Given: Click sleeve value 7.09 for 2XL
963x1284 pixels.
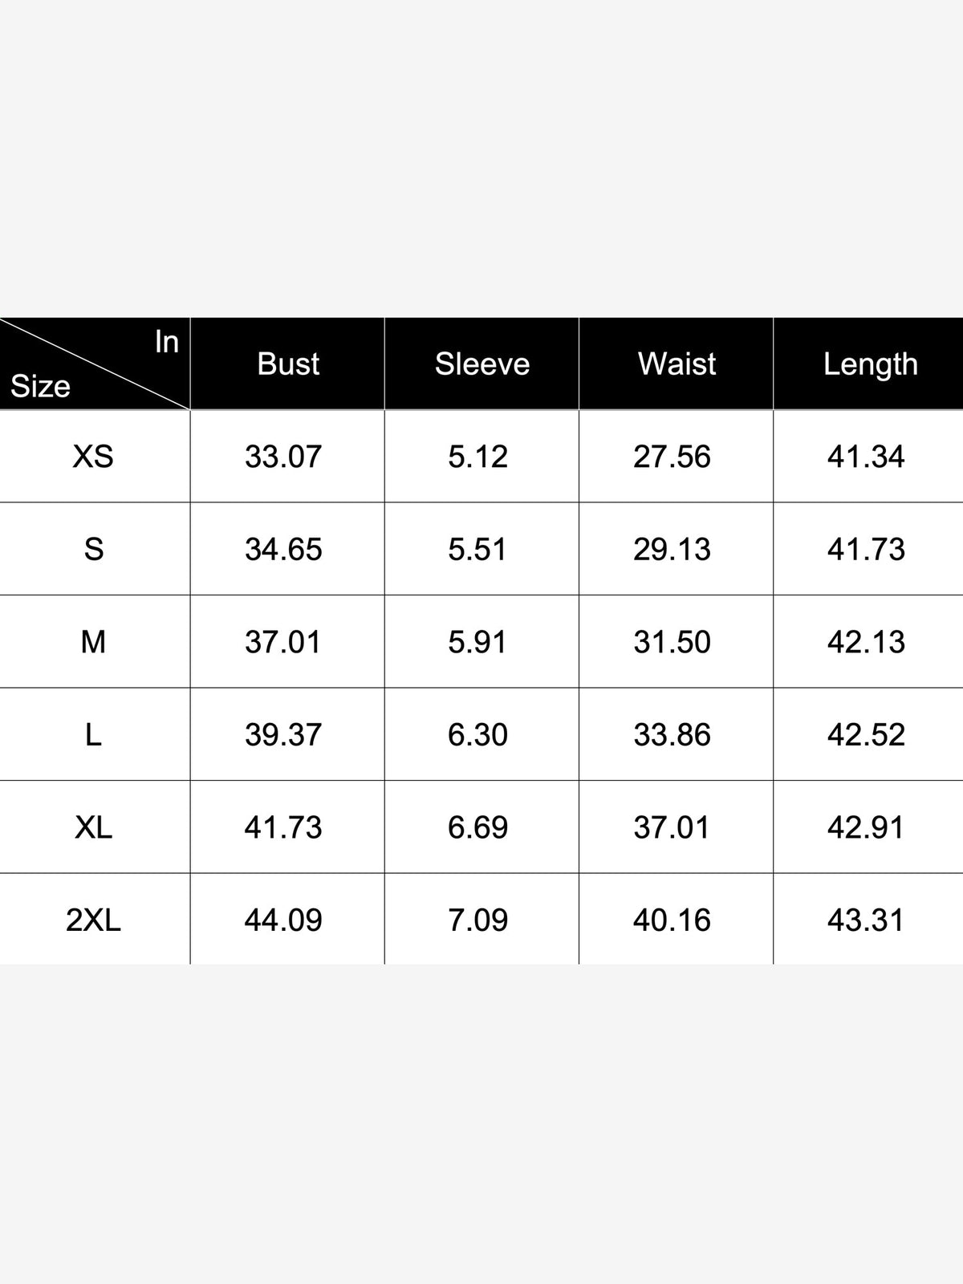Looking at the screenshot, I should 477,920.
